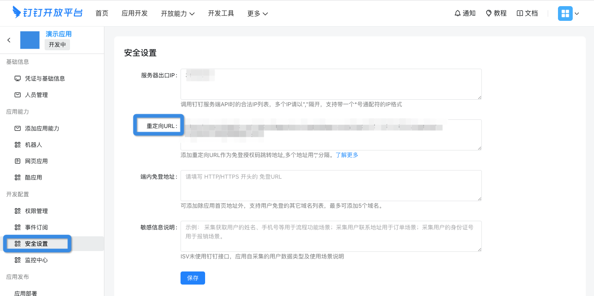Click the 重定向URL text area
594x296 pixels.
point(331,135)
